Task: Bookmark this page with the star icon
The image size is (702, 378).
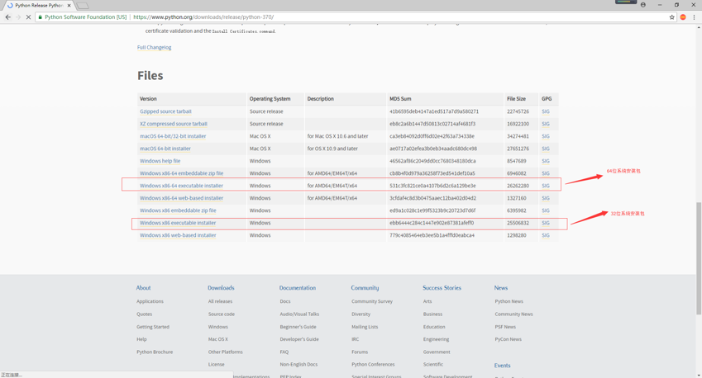Action: click(x=671, y=17)
